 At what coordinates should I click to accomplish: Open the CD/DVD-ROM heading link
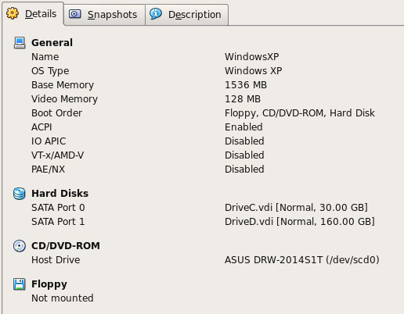coord(66,246)
